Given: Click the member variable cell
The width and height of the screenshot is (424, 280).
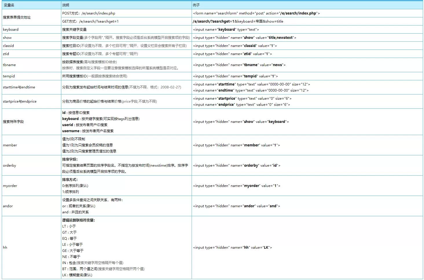Looking at the screenshot, I should click(x=31, y=145).
